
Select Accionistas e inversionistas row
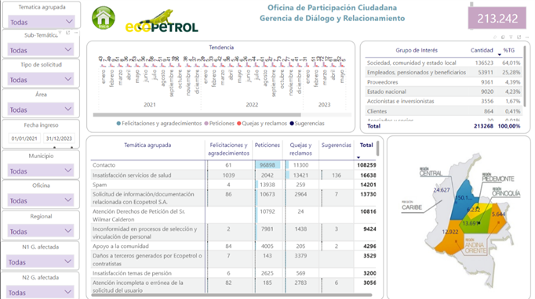(x=443, y=101)
